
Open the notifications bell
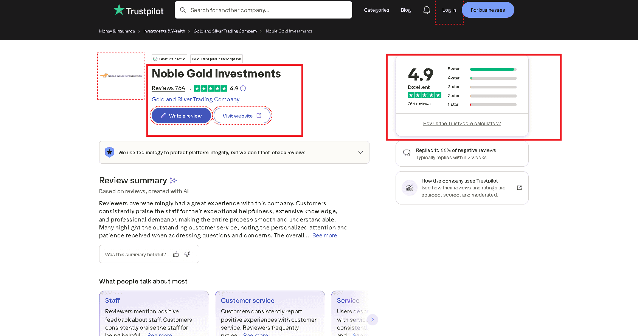click(x=427, y=10)
